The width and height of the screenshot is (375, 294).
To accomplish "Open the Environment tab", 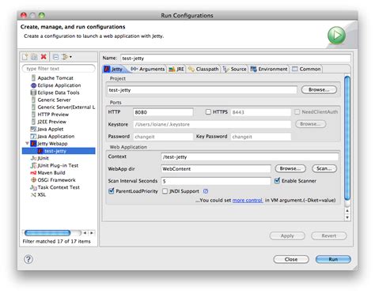I will pos(269,69).
